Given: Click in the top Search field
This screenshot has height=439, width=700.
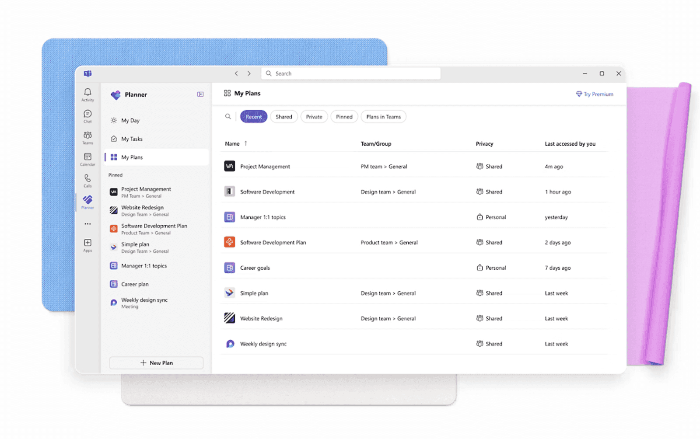Looking at the screenshot, I should coord(351,73).
